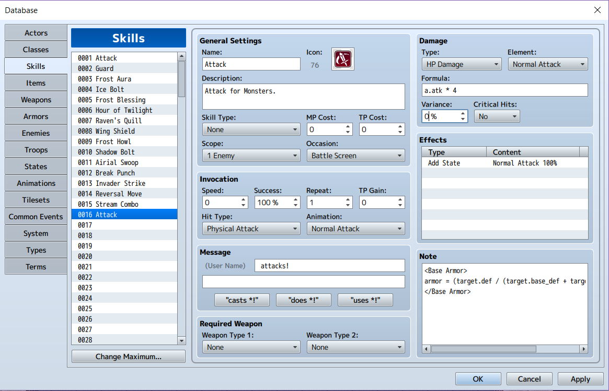Open the Critical Hits dropdown

coord(497,116)
